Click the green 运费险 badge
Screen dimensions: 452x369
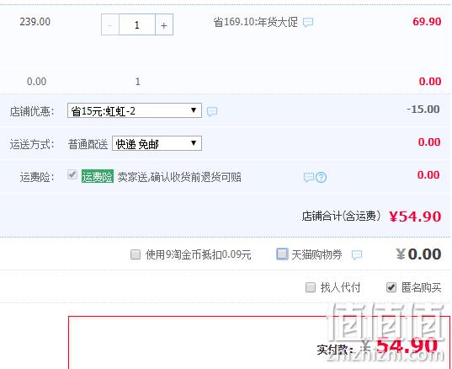point(98,176)
